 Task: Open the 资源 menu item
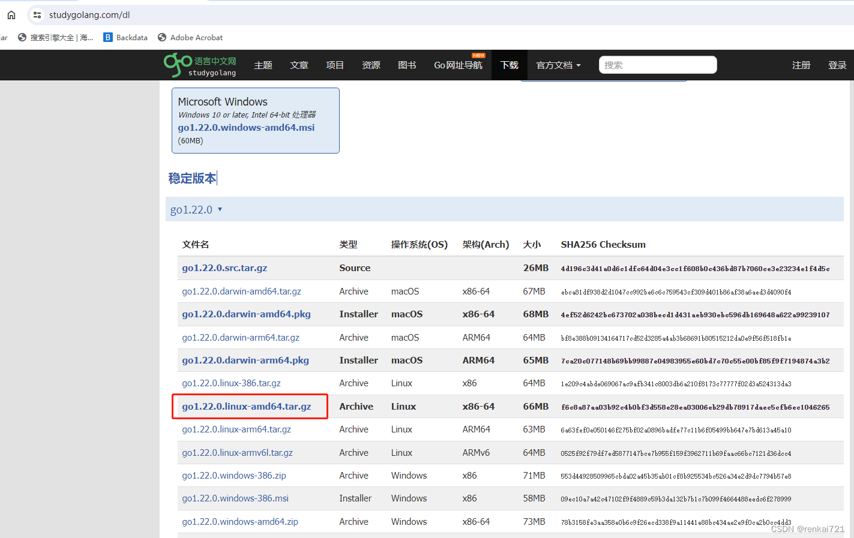click(371, 65)
